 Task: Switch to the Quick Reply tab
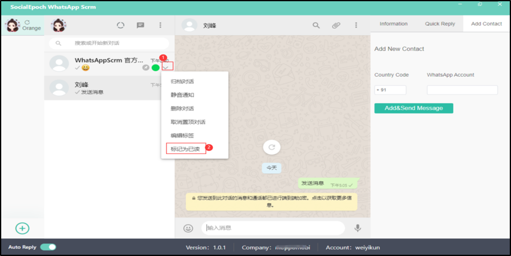click(440, 24)
